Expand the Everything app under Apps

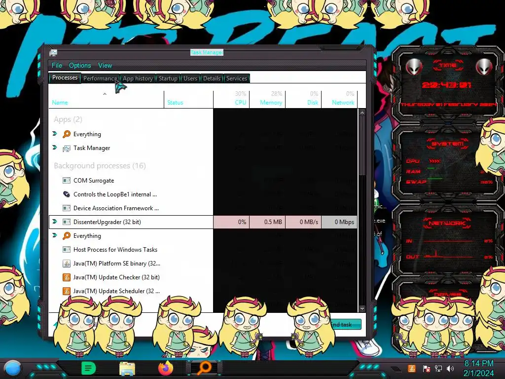pos(55,133)
